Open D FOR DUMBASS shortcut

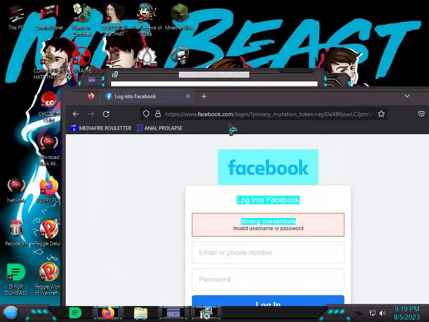pyautogui.click(x=16, y=279)
